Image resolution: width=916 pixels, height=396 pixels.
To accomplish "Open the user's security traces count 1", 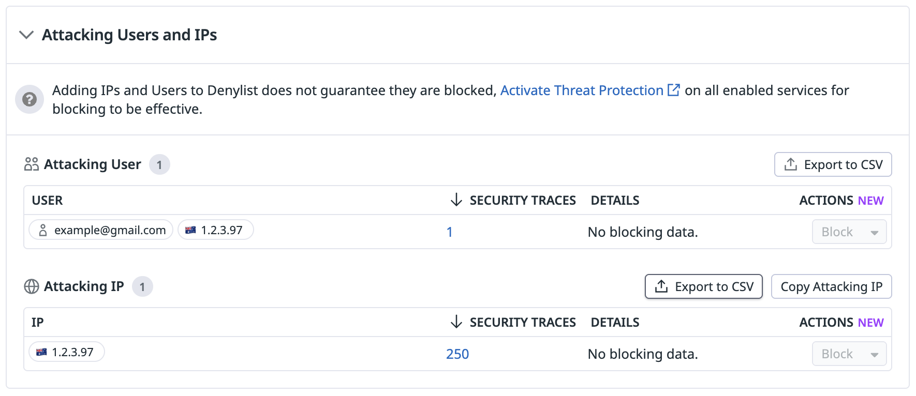I will point(450,232).
